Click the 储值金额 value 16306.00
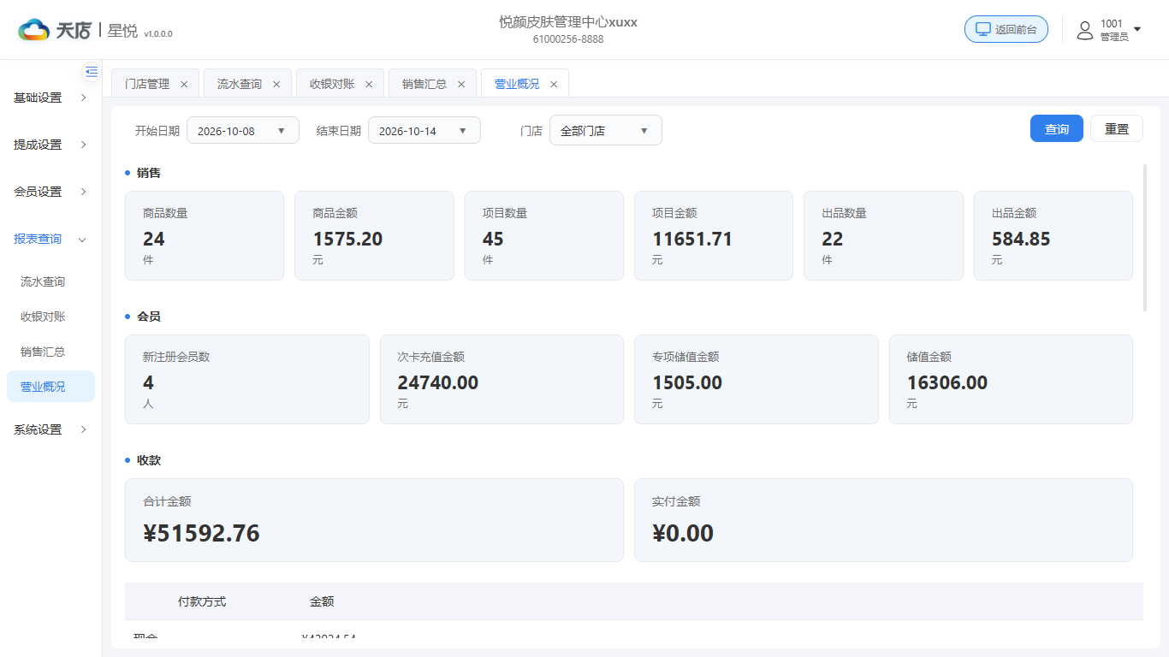Viewport: 1169px width, 657px height. pos(947,382)
